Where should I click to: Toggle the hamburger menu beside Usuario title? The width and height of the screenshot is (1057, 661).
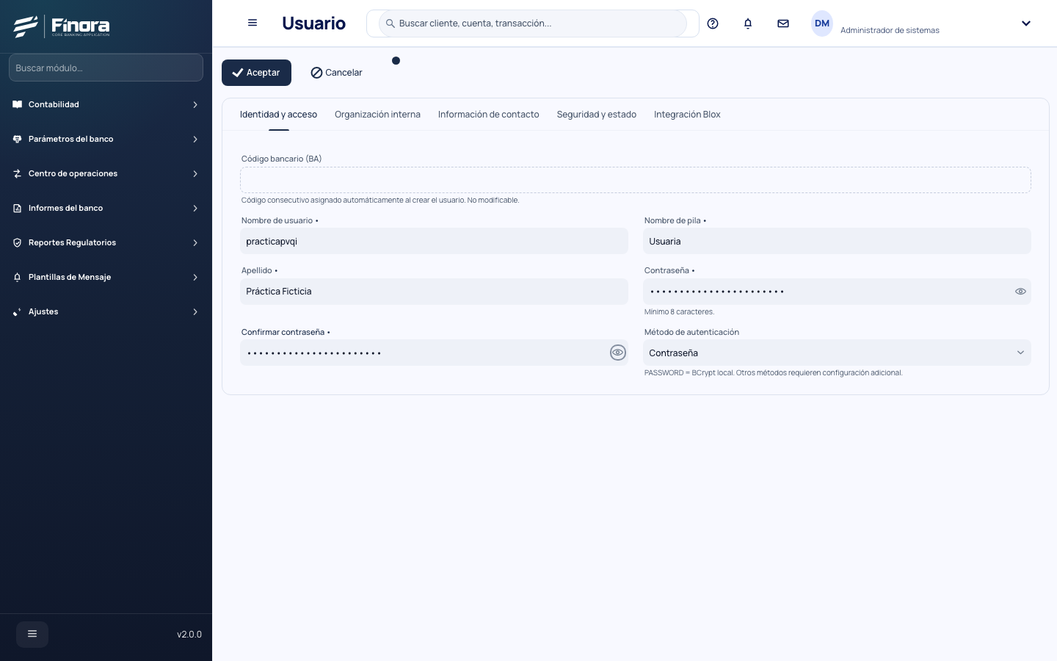coord(253,23)
